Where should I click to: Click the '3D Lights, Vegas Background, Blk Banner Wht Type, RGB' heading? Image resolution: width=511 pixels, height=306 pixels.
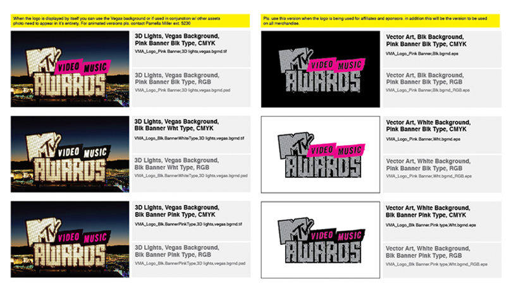(176, 164)
